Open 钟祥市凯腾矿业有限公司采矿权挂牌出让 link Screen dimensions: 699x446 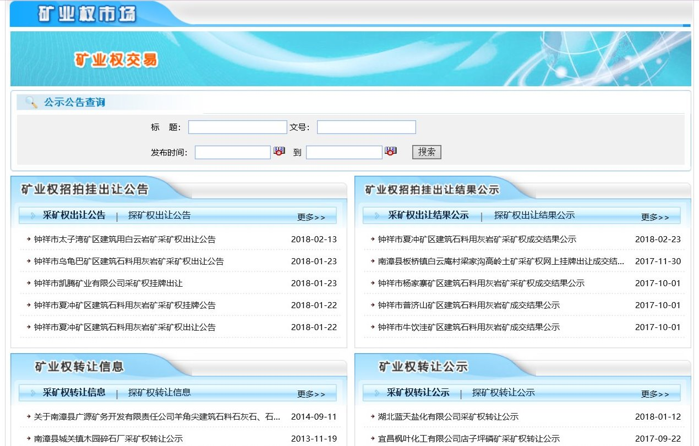(x=108, y=283)
